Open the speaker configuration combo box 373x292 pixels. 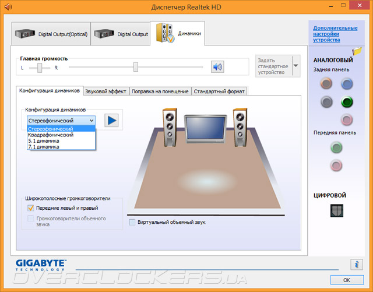click(61, 121)
